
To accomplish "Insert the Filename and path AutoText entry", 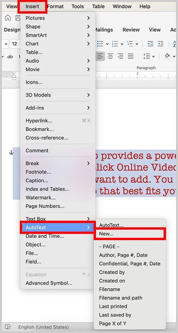I will (129, 298).
